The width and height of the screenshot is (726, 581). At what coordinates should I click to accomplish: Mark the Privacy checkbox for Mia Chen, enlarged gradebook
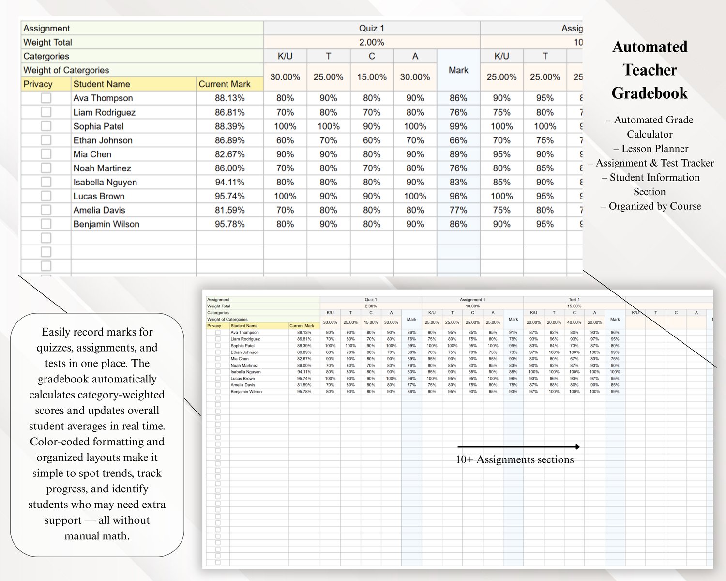pos(46,154)
